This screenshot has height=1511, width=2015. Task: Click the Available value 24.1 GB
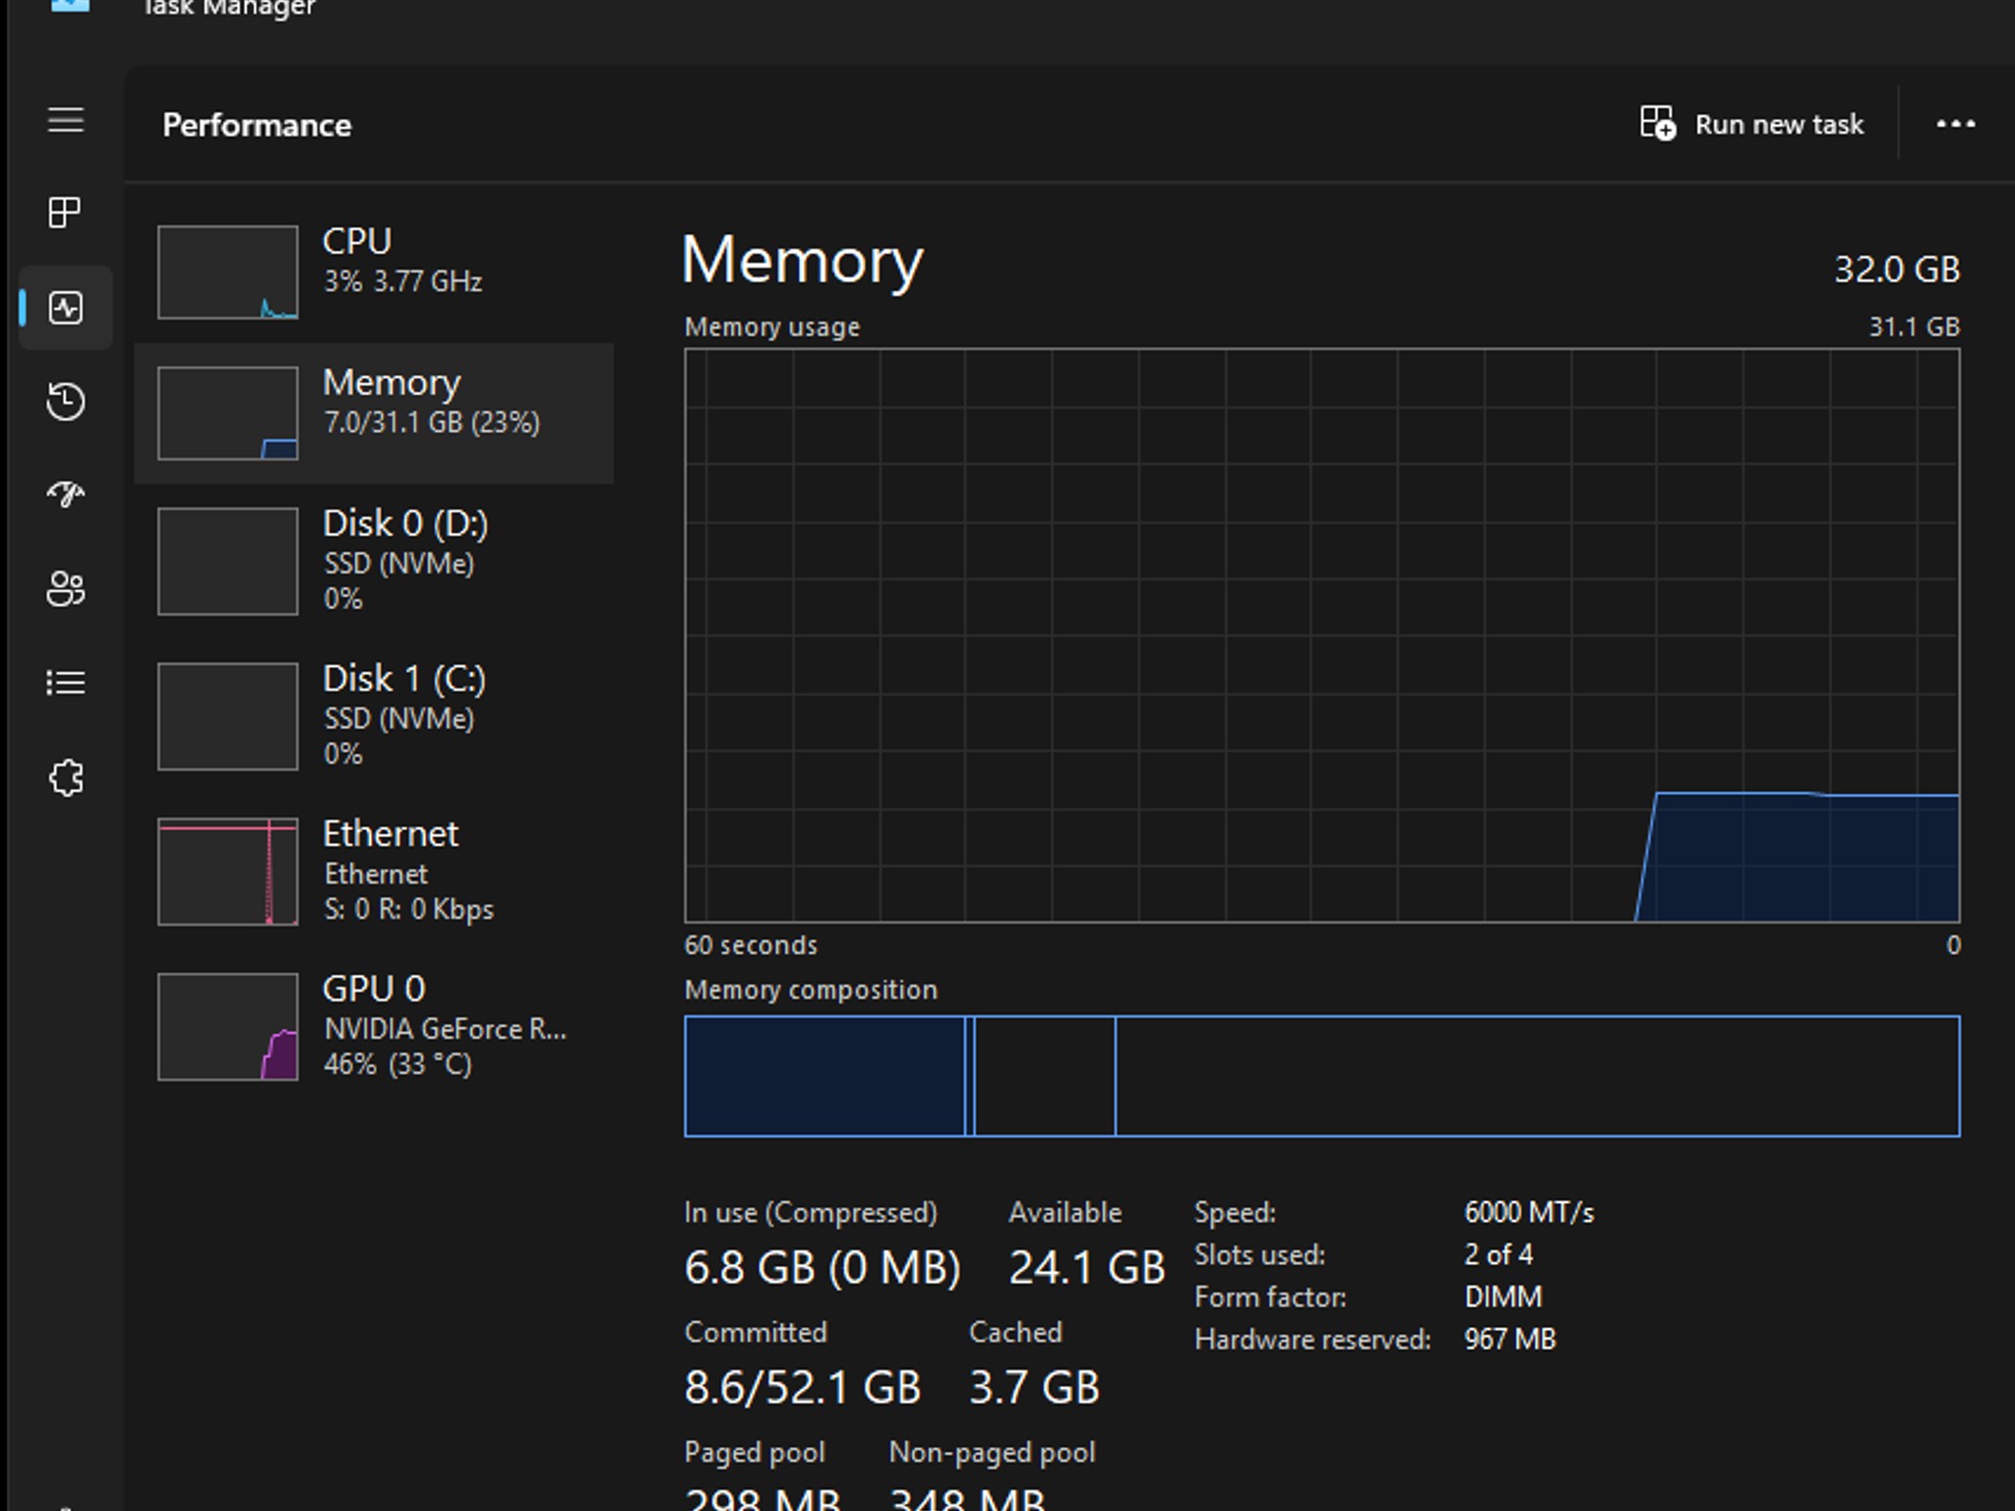click(x=1086, y=1267)
